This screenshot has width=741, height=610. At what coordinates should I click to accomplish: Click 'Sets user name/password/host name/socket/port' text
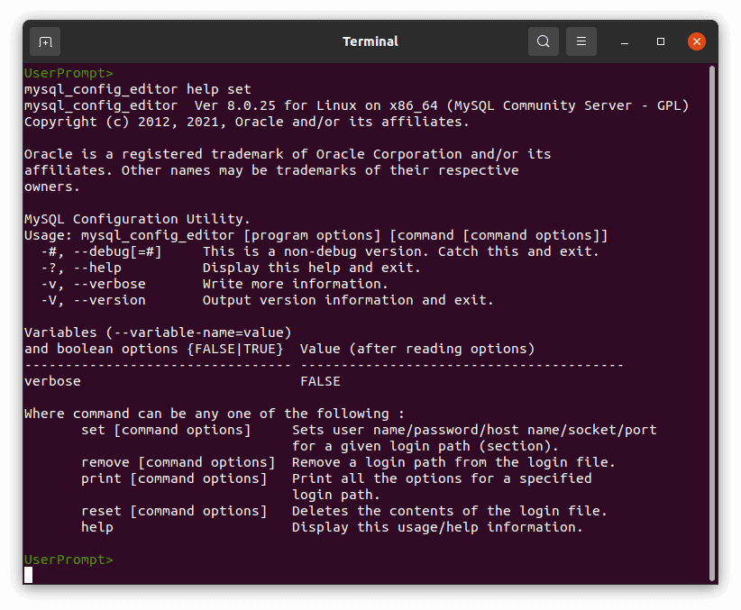click(474, 430)
